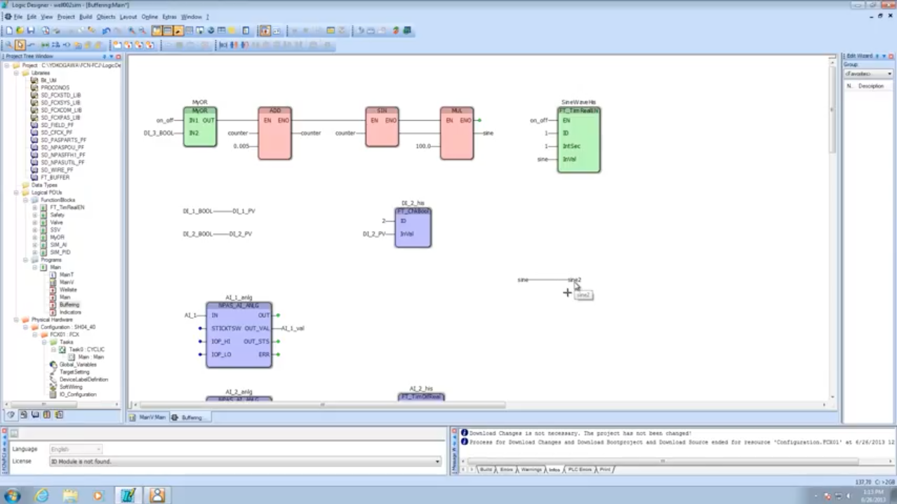Click the Logic Designer icon on the taskbar
Viewport: 897px width, 504px height.
pyautogui.click(x=128, y=495)
